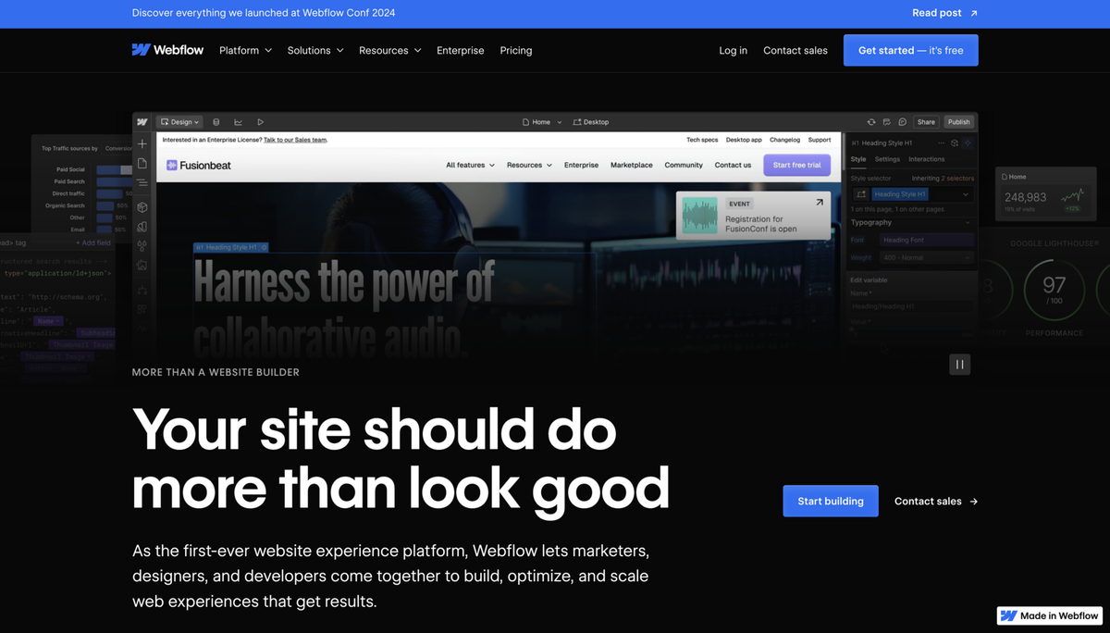Click the Start building button
The image size is (1110, 633).
(831, 501)
